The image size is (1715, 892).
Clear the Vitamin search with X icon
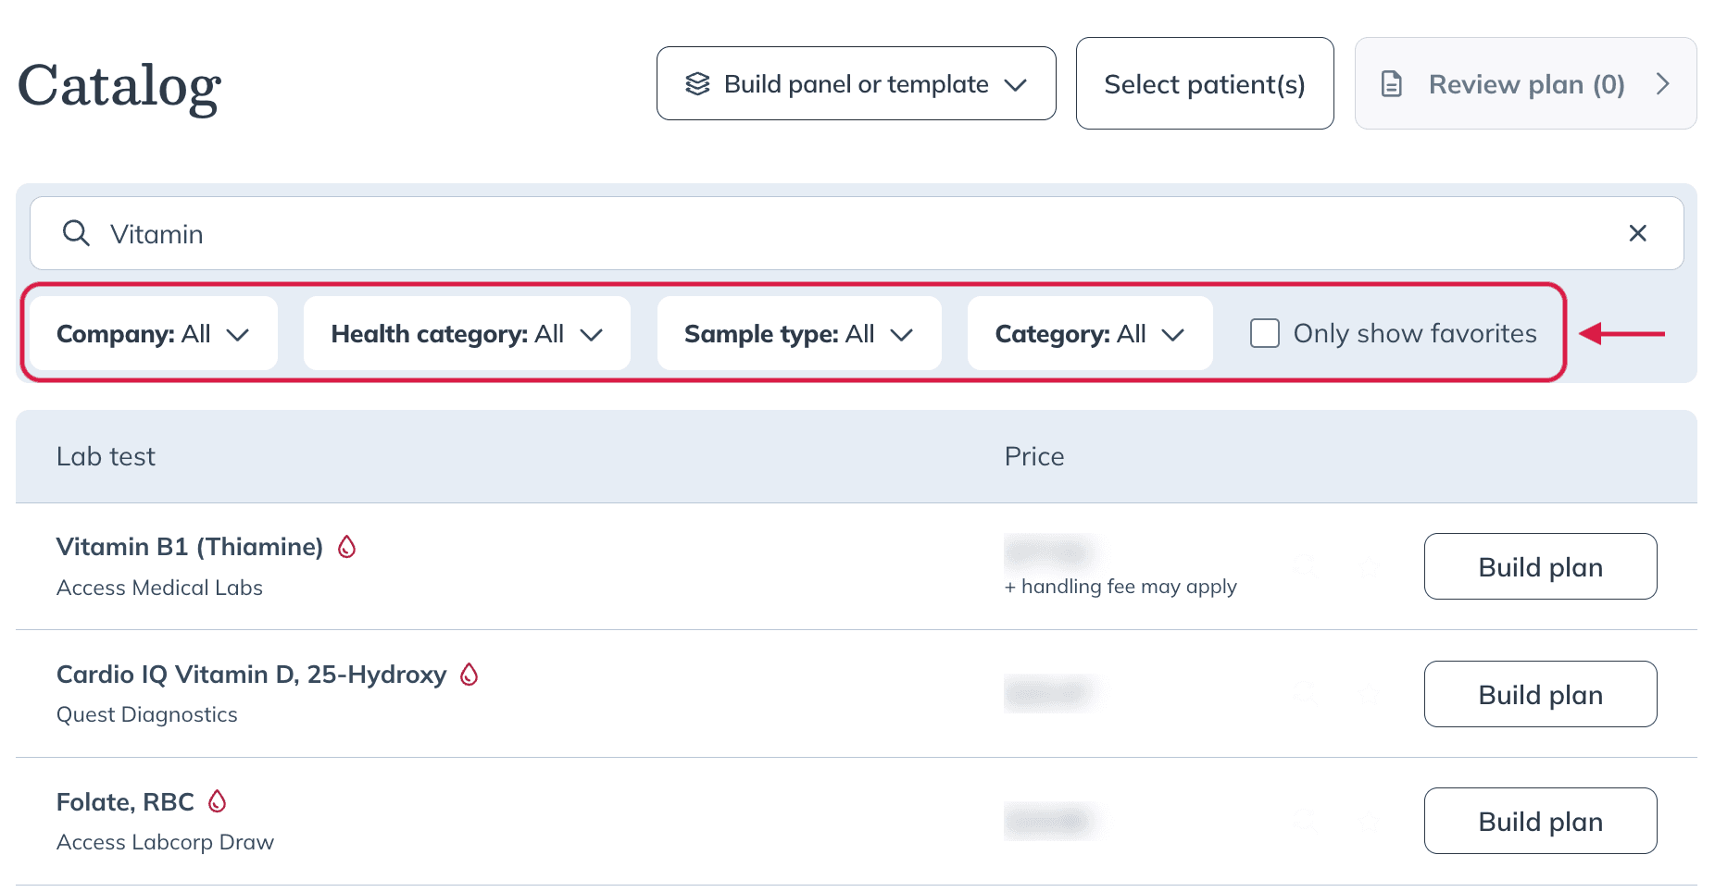1637,233
